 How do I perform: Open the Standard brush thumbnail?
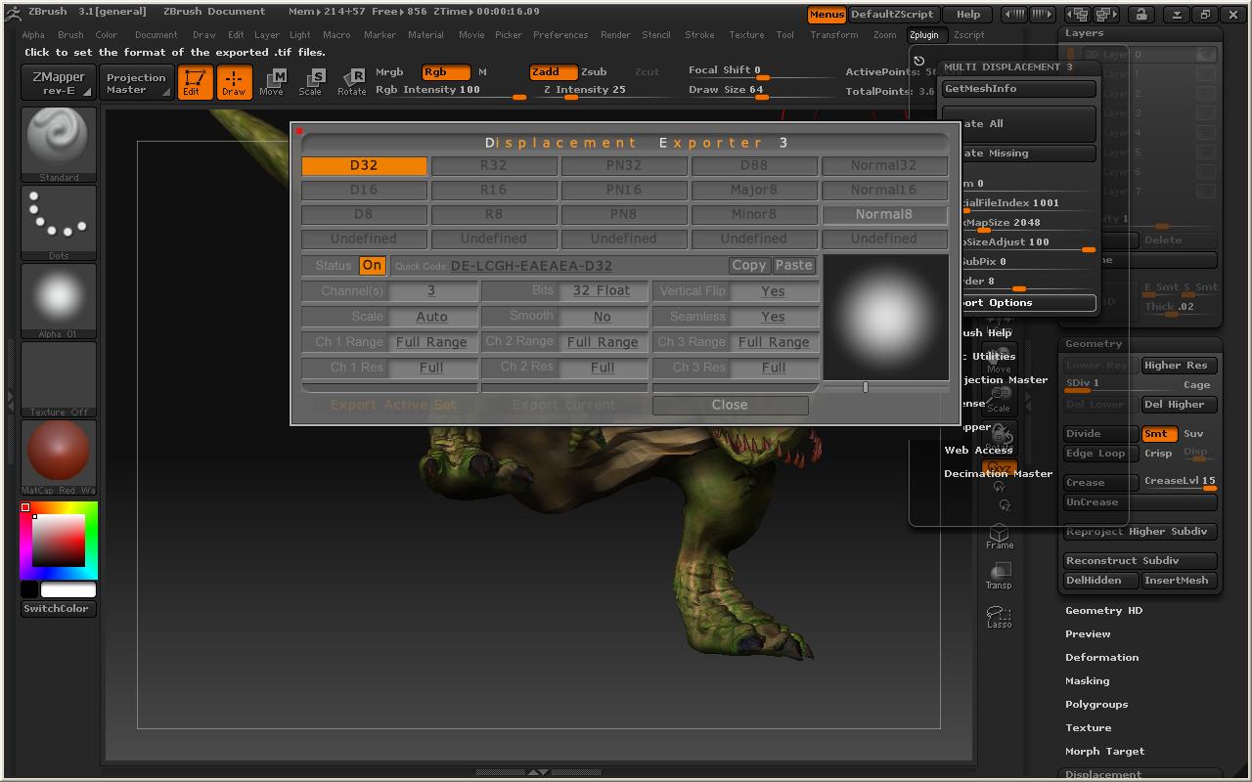click(x=59, y=141)
